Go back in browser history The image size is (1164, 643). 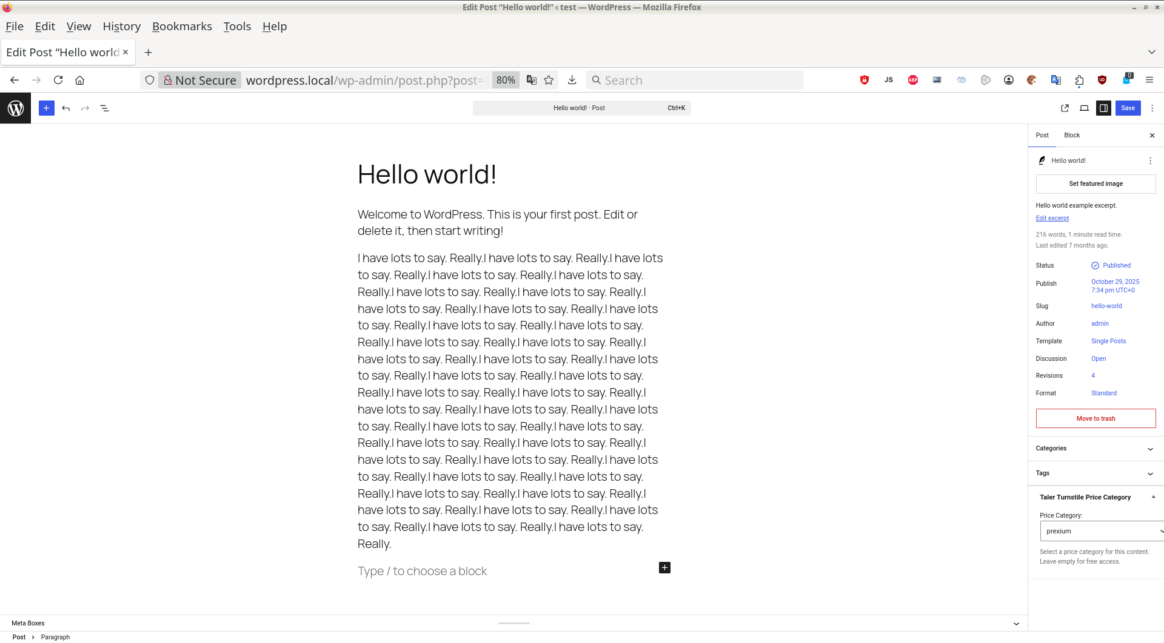(15, 80)
